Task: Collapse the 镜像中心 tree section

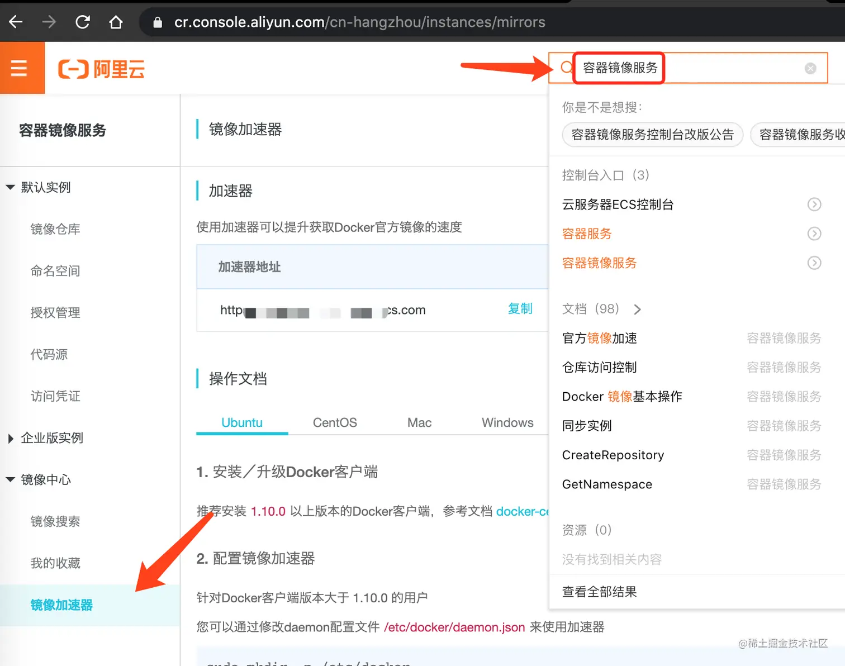Action: (10, 479)
